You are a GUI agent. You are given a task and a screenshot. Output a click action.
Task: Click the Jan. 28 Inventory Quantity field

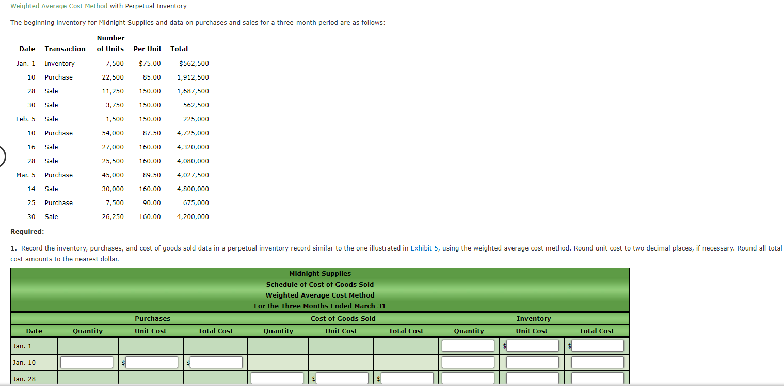[468, 378]
